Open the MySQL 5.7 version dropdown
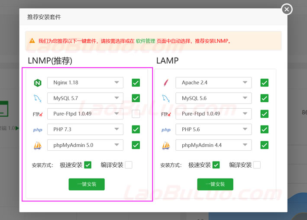Image resolution: width=307 pixels, height=220 pixels. pyautogui.click(x=85, y=98)
